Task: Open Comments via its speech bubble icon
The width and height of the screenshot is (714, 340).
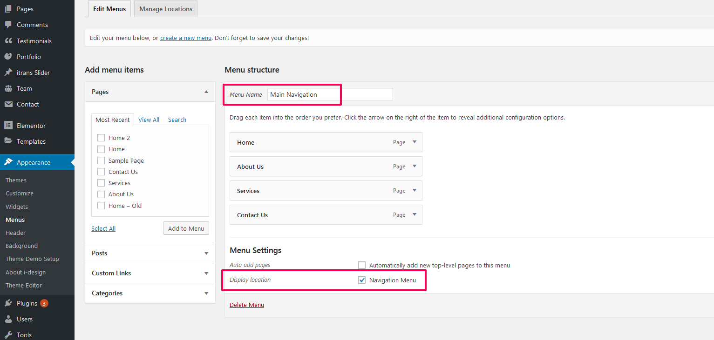Action: (8, 25)
